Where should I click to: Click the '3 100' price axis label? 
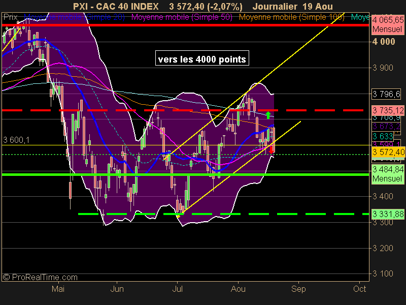[383, 273]
